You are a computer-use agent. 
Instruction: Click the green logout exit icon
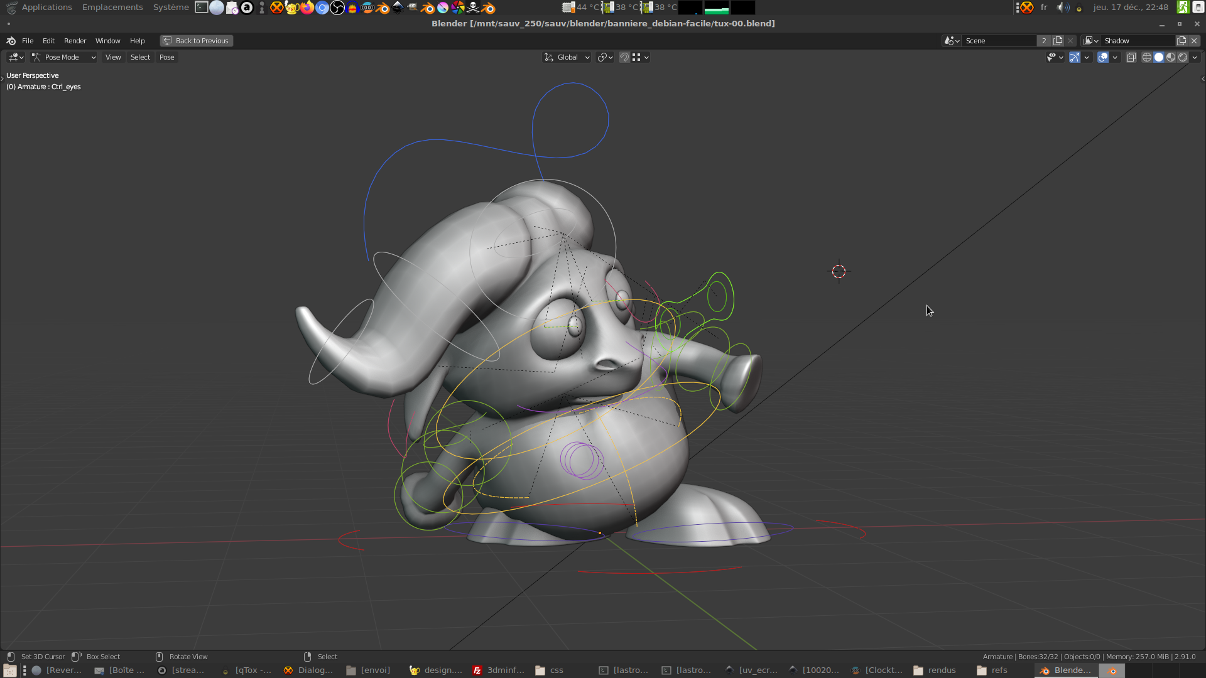click(1183, 8)
